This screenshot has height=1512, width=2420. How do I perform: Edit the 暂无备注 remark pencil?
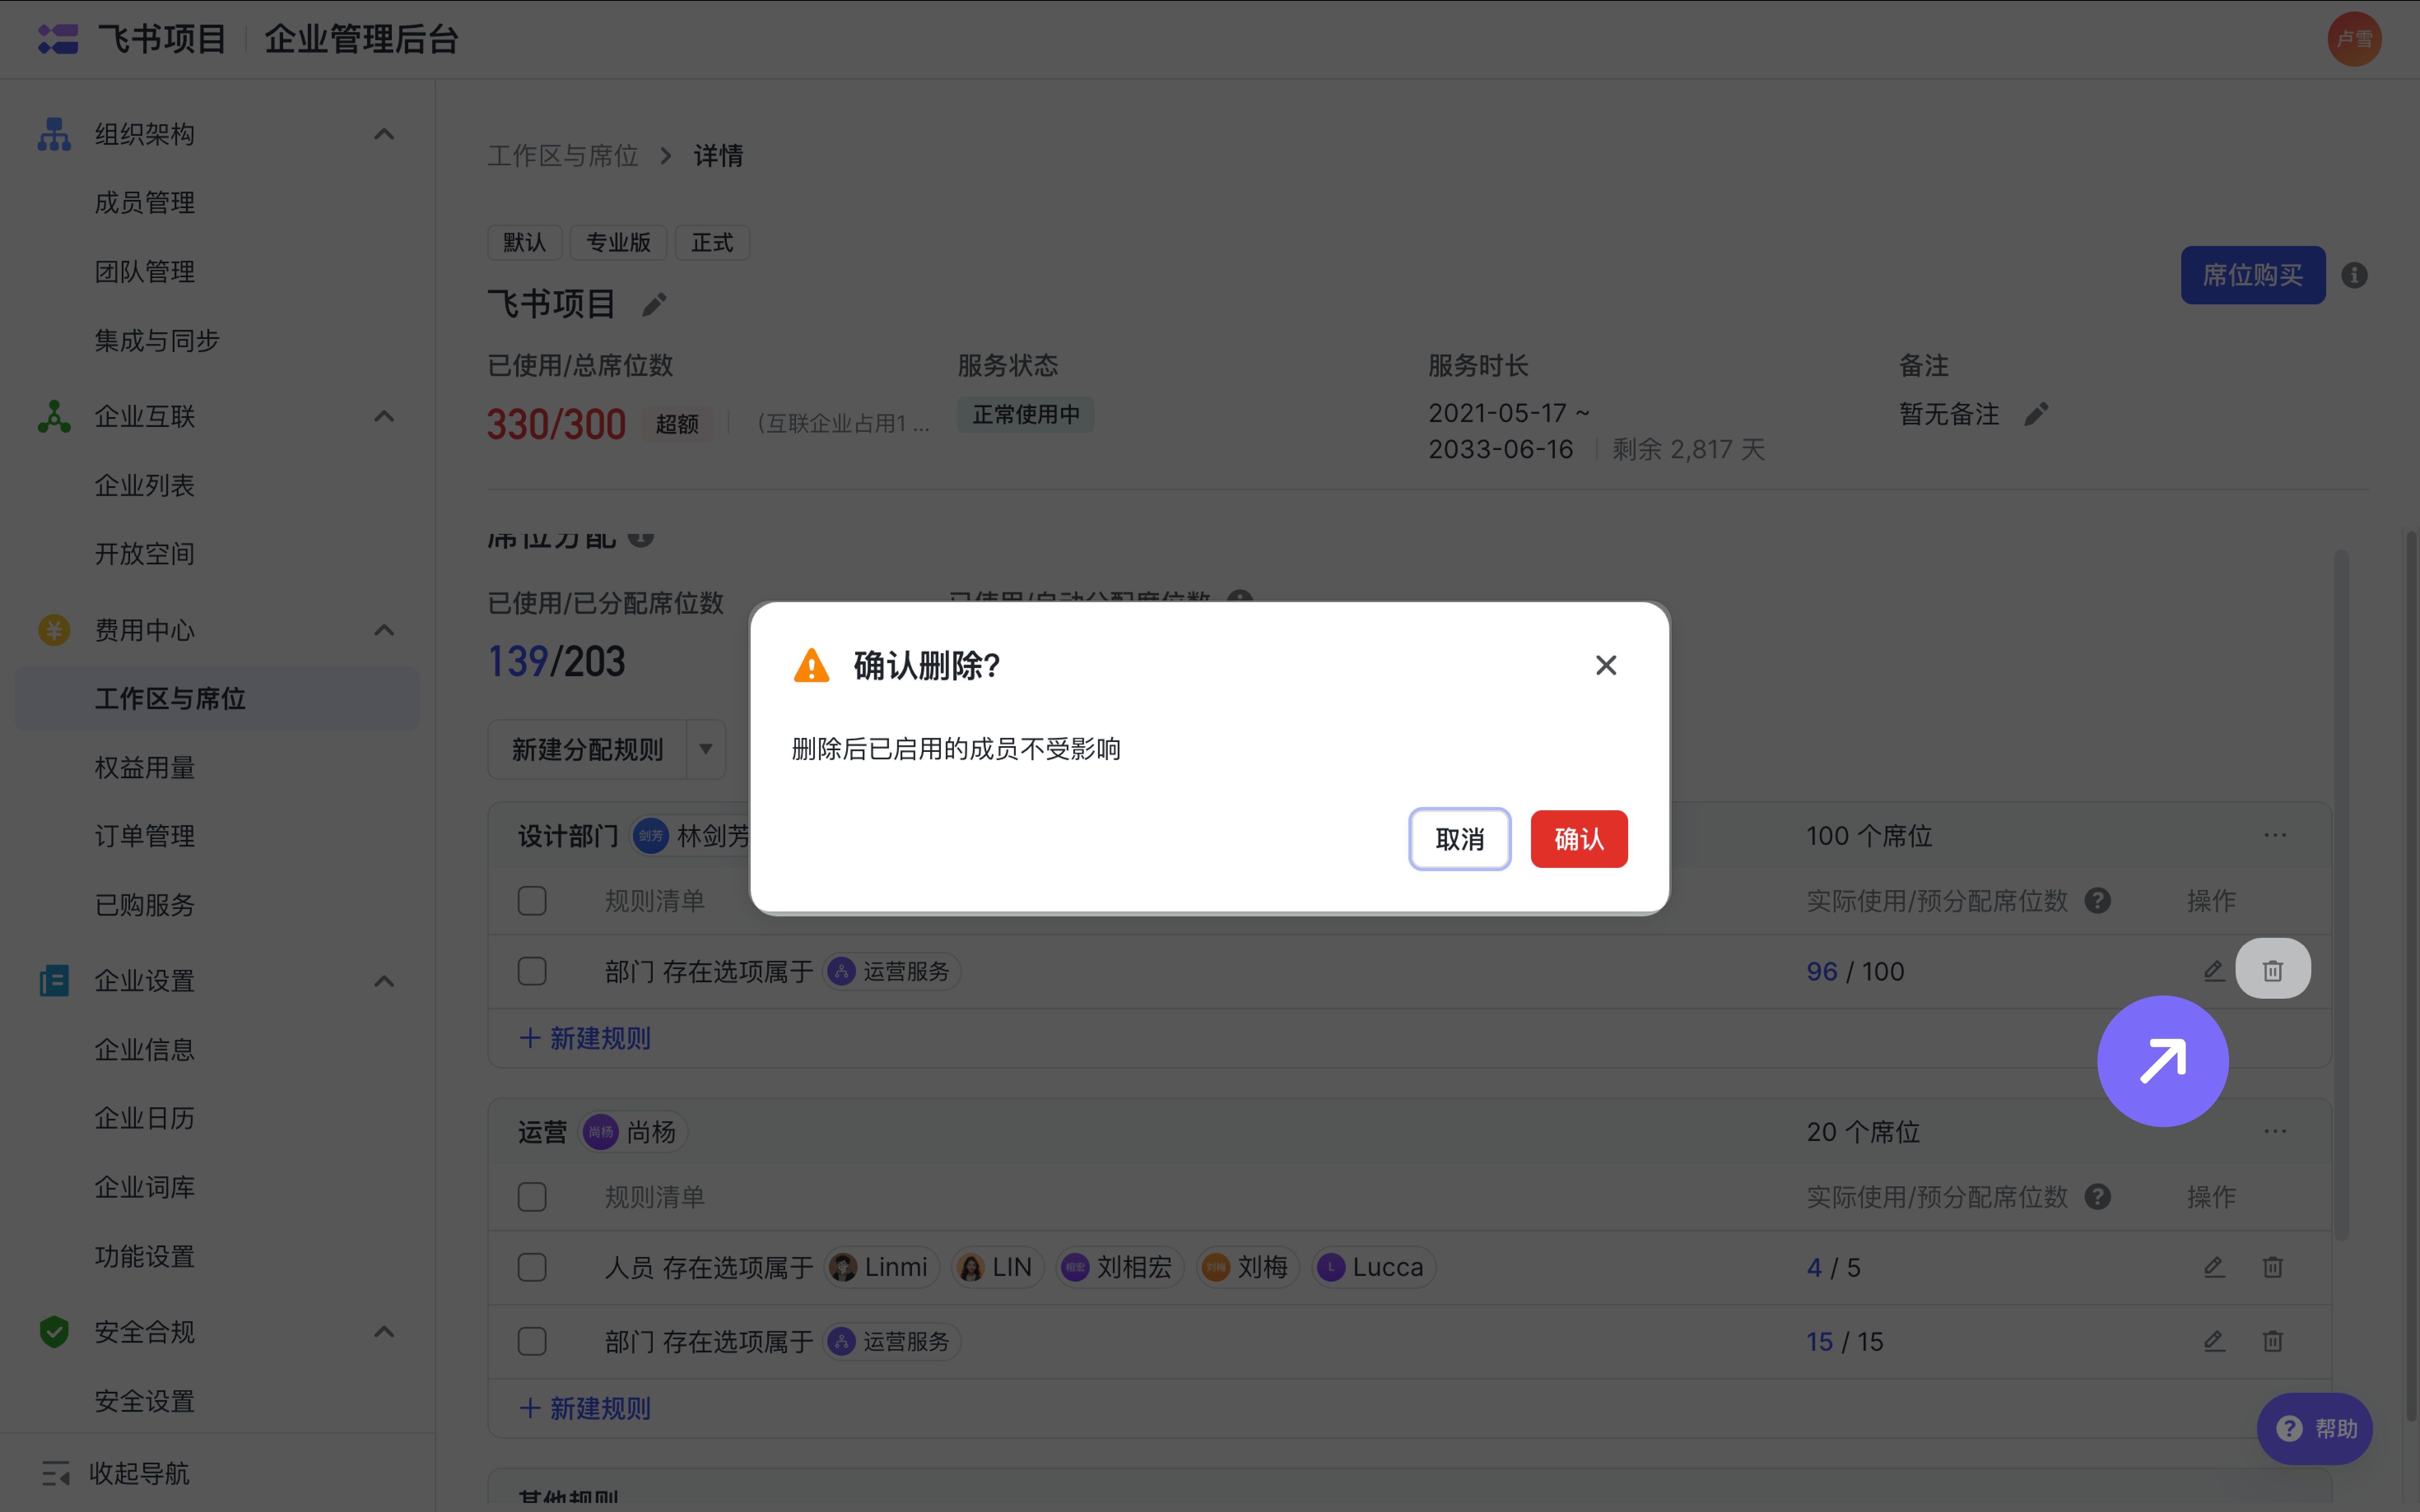2036,414
